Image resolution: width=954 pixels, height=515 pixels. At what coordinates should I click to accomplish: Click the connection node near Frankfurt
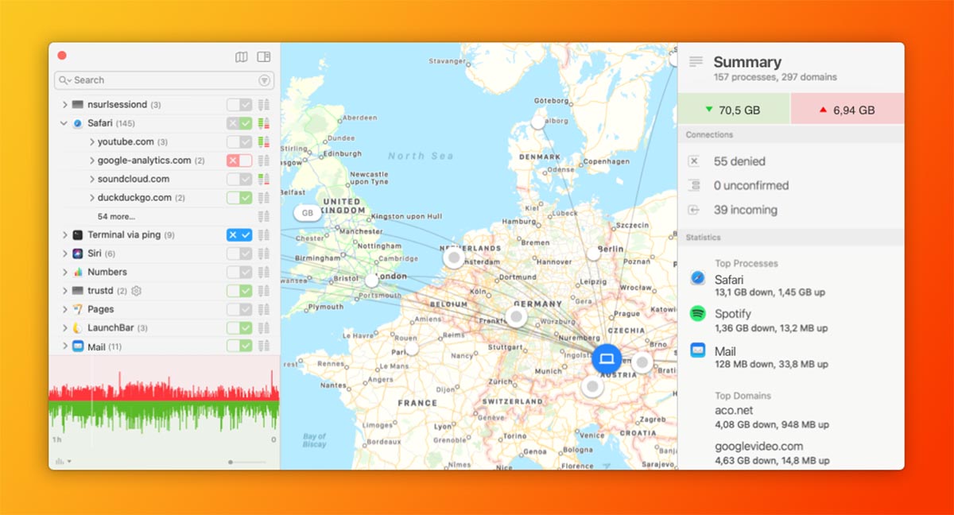click(x=517, y=317)
